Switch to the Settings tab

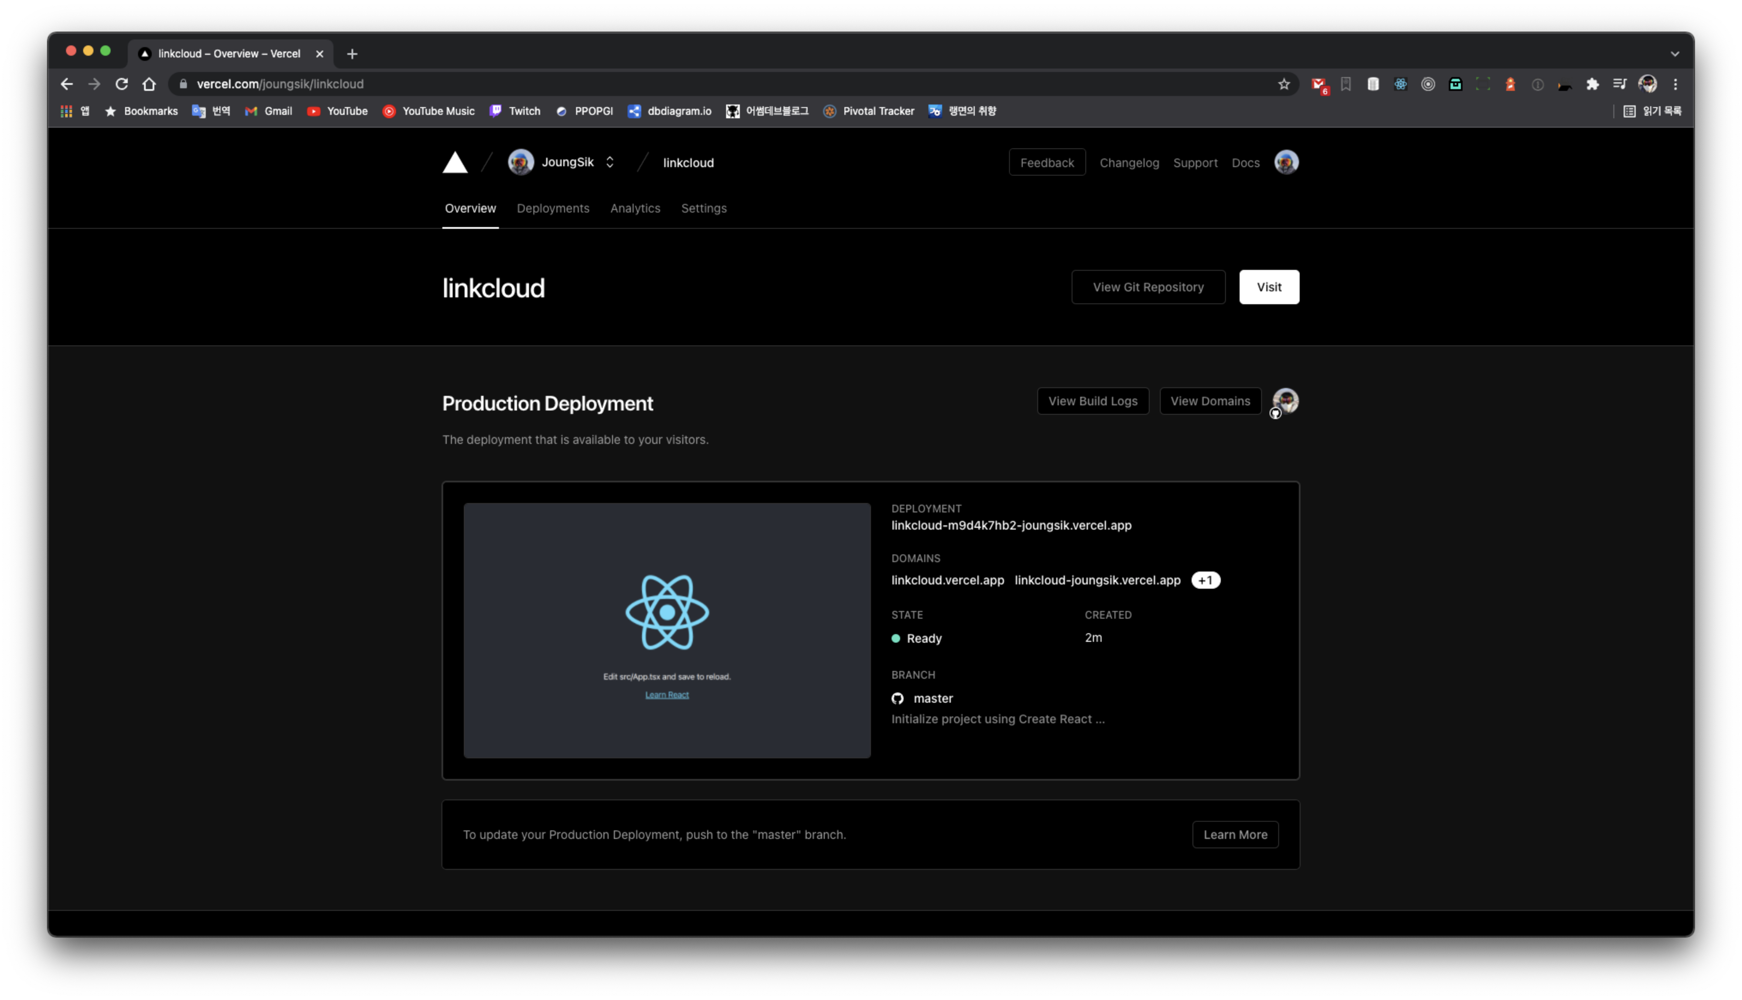coord(703,208)
